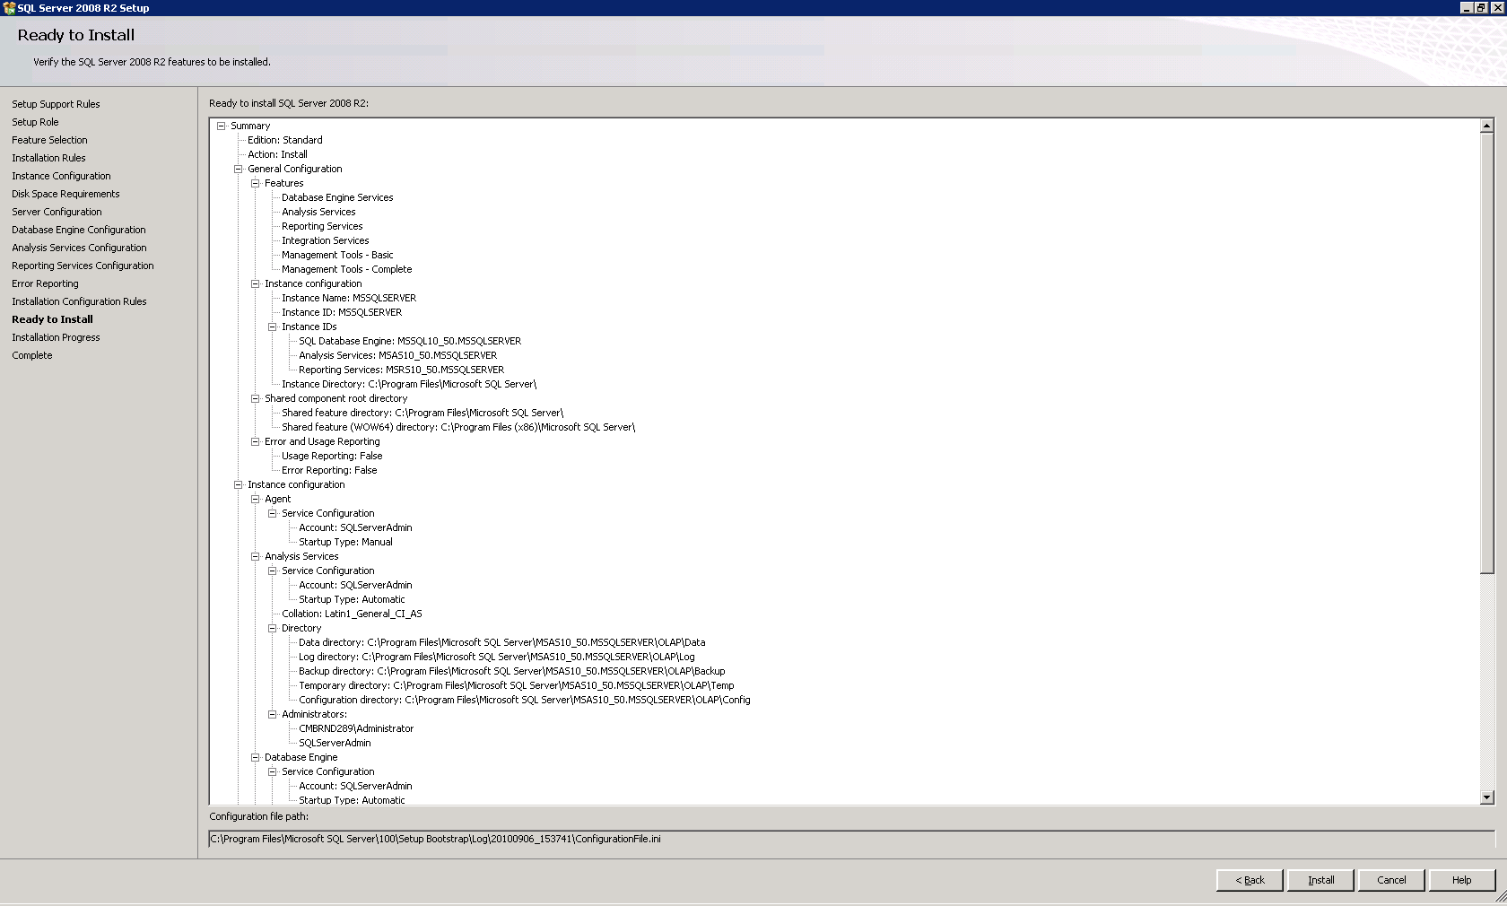The width and height of the screenshot is (1507, 906).
Task: Collapse the Features node
Action: point(255,183)
